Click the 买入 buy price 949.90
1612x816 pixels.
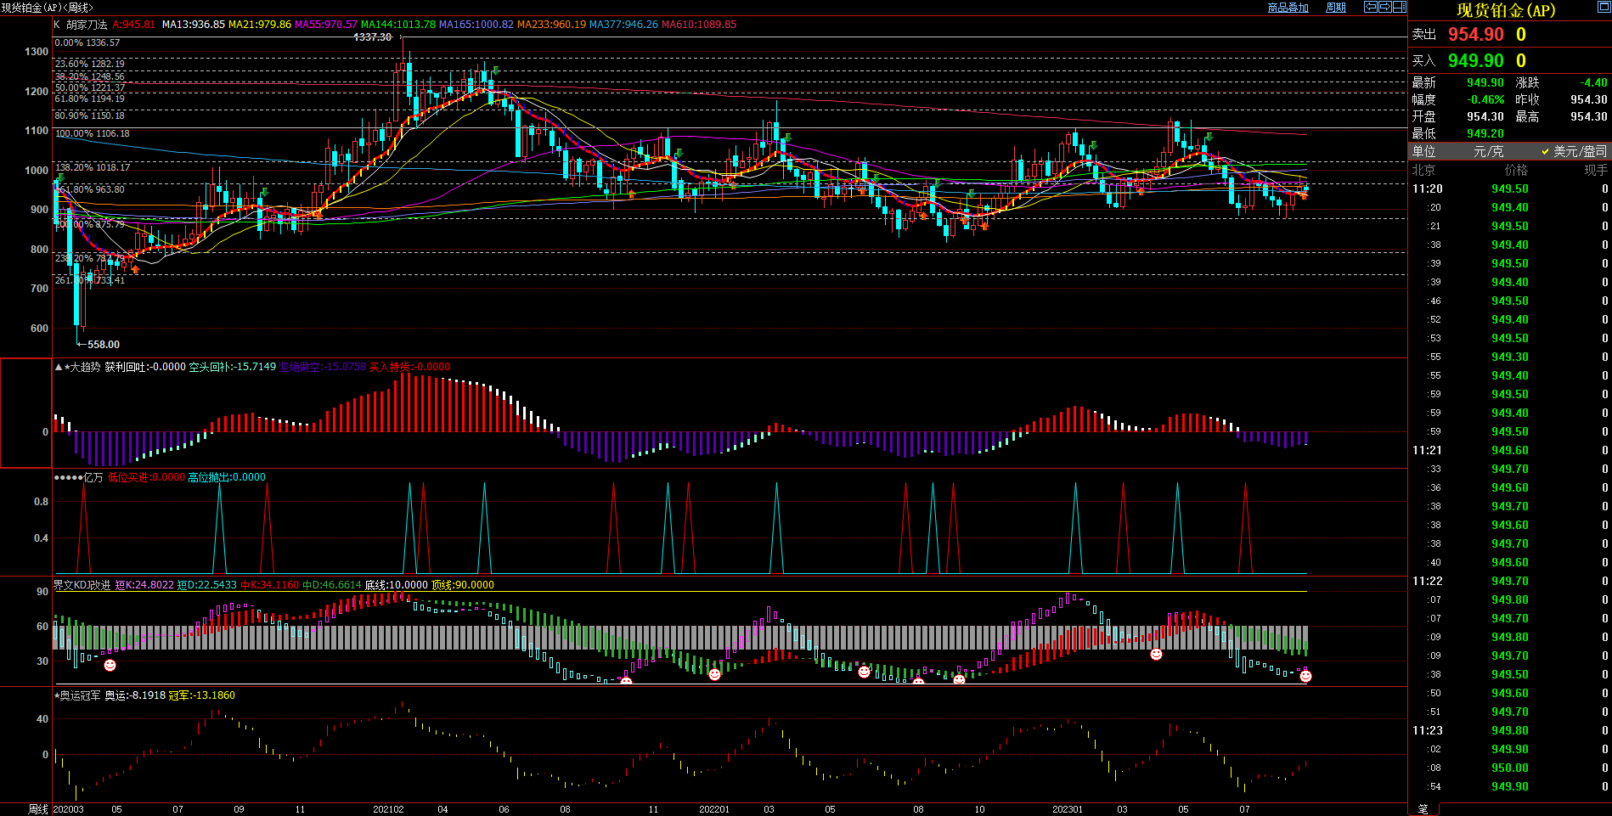pyautogui.click(x=1475, y=61)
